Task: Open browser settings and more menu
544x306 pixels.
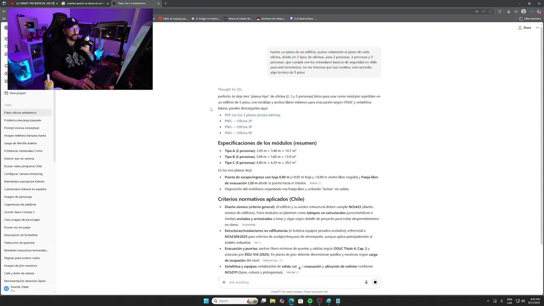Action: (x=531, y=11)
